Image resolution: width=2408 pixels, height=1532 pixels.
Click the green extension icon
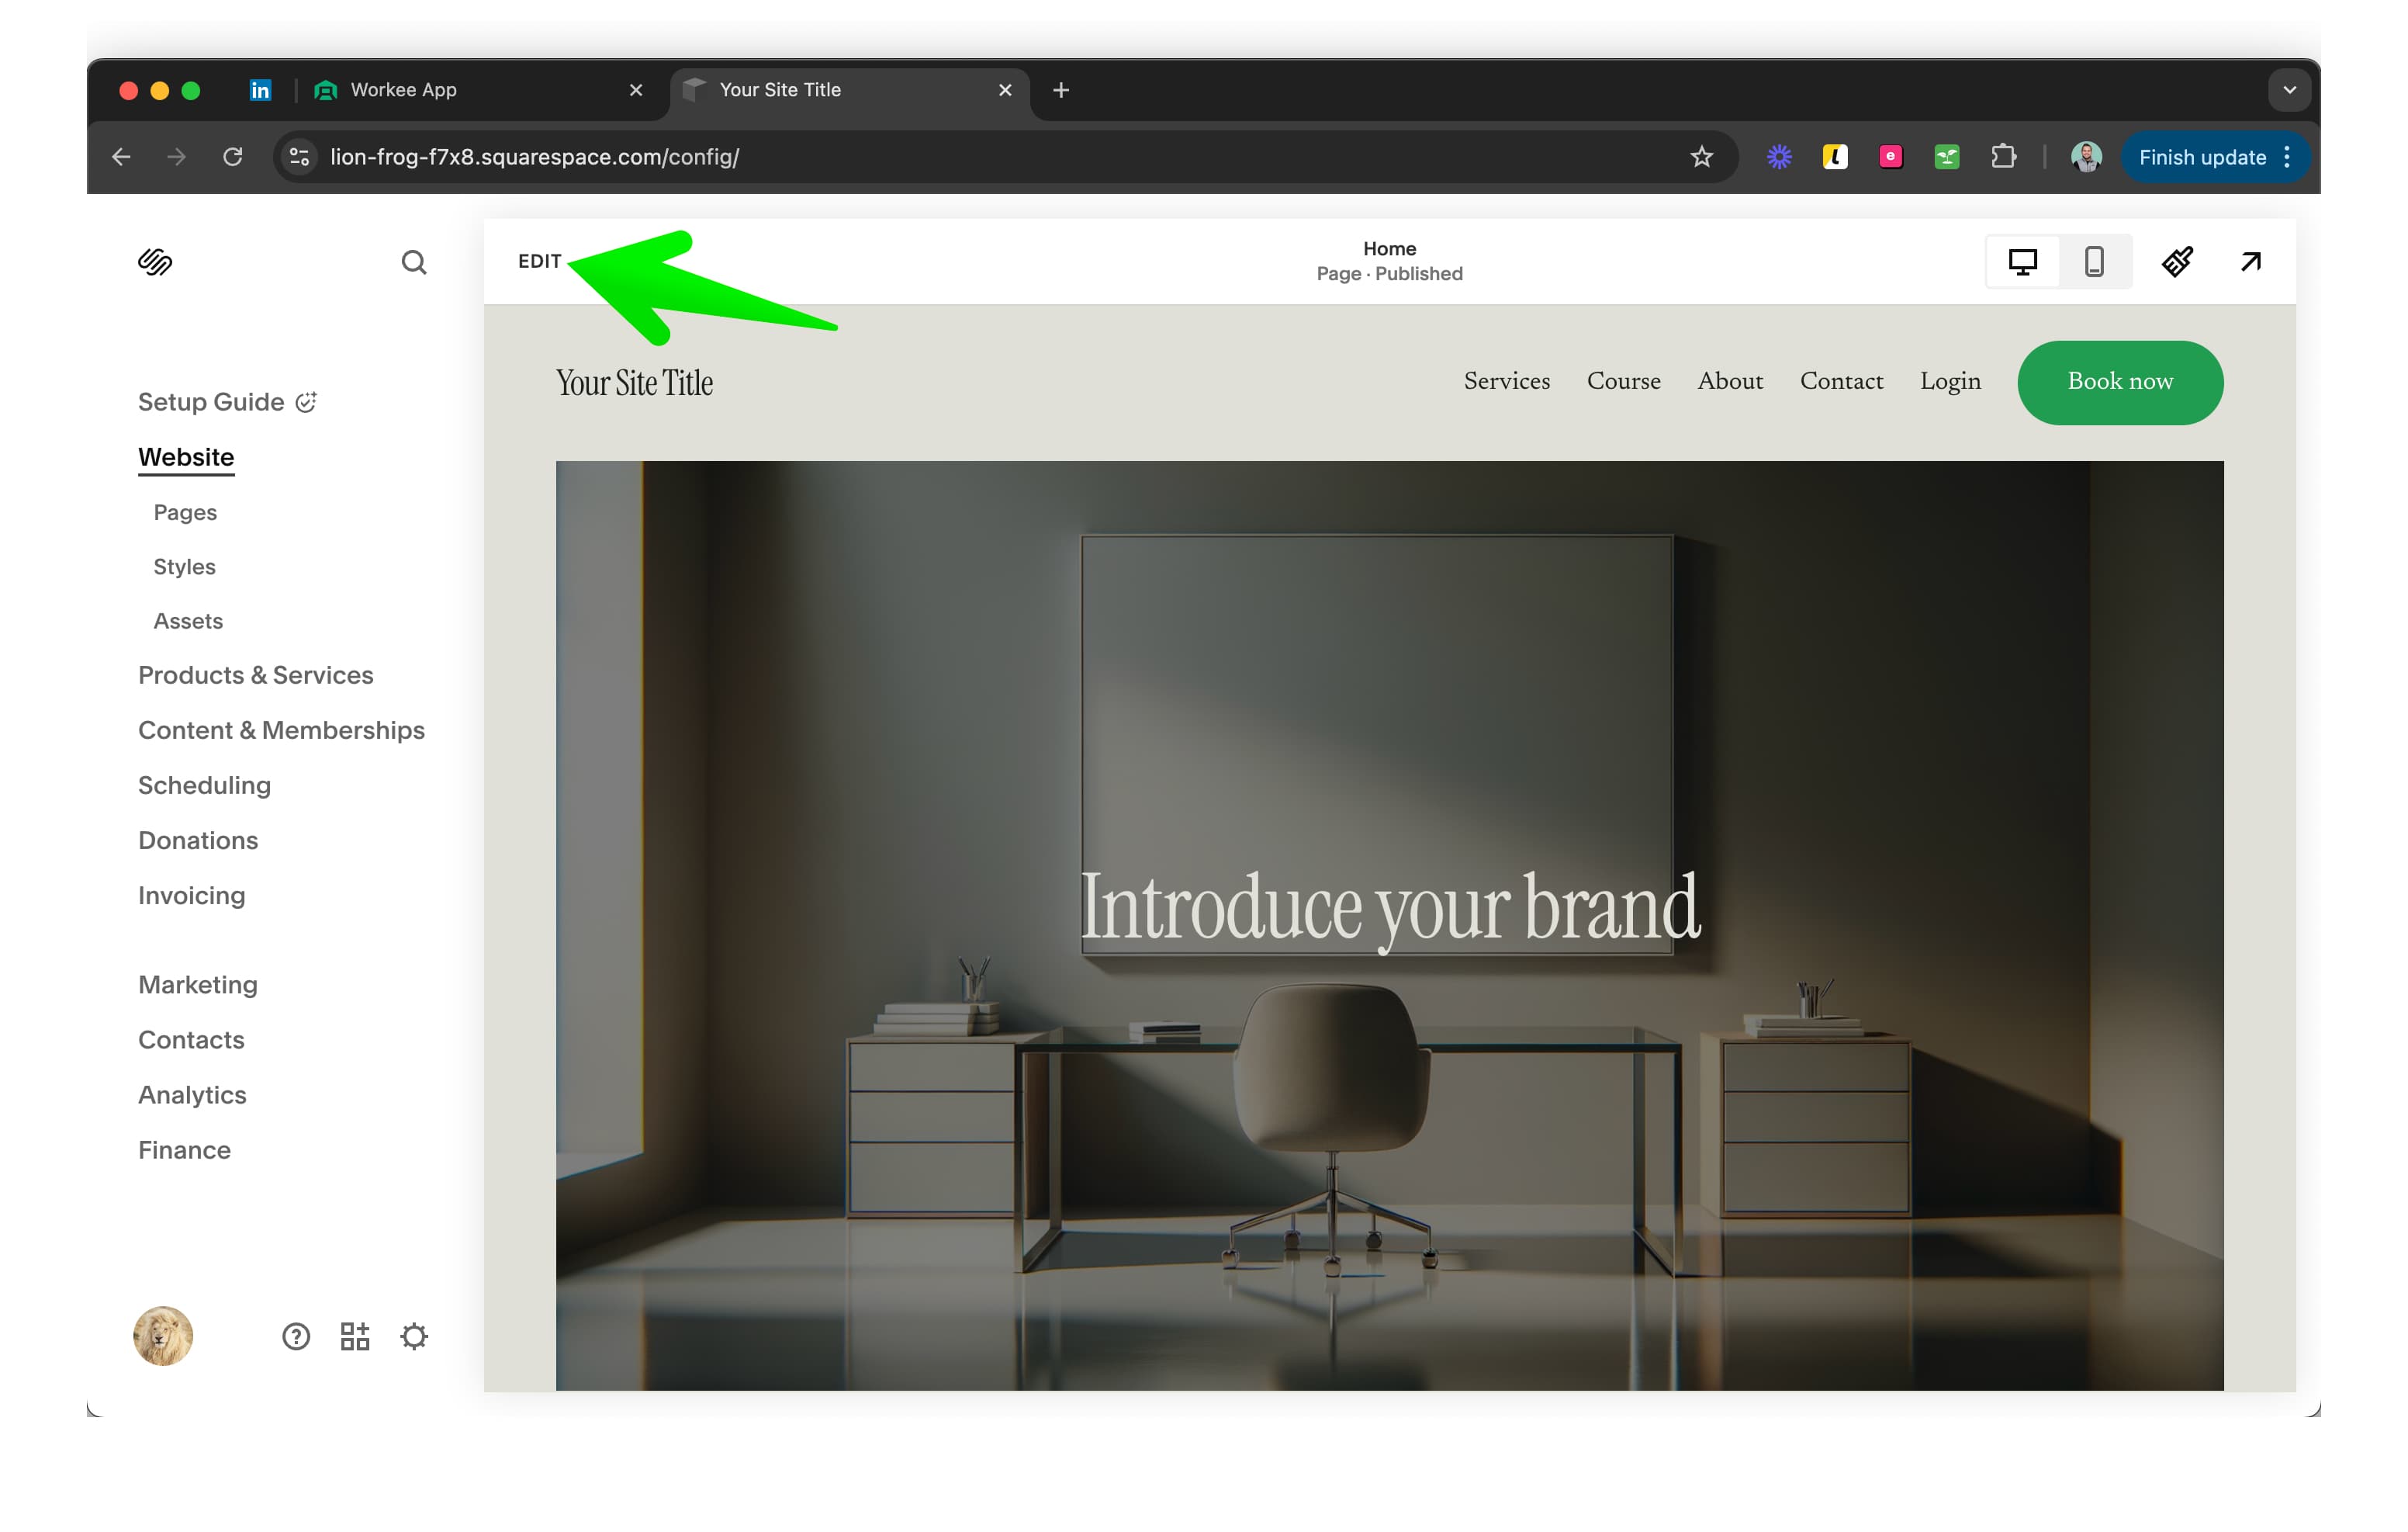(1946, 157)
